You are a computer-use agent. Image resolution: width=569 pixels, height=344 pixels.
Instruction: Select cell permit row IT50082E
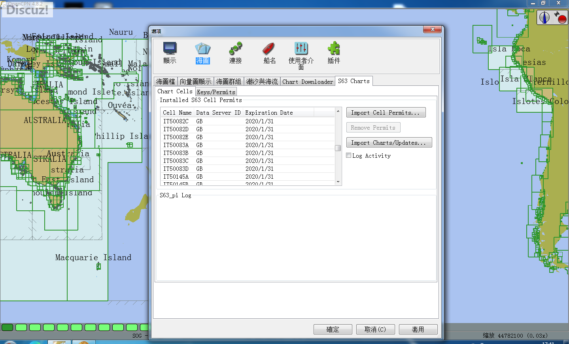pyautogui.click(x=248, y=137)
